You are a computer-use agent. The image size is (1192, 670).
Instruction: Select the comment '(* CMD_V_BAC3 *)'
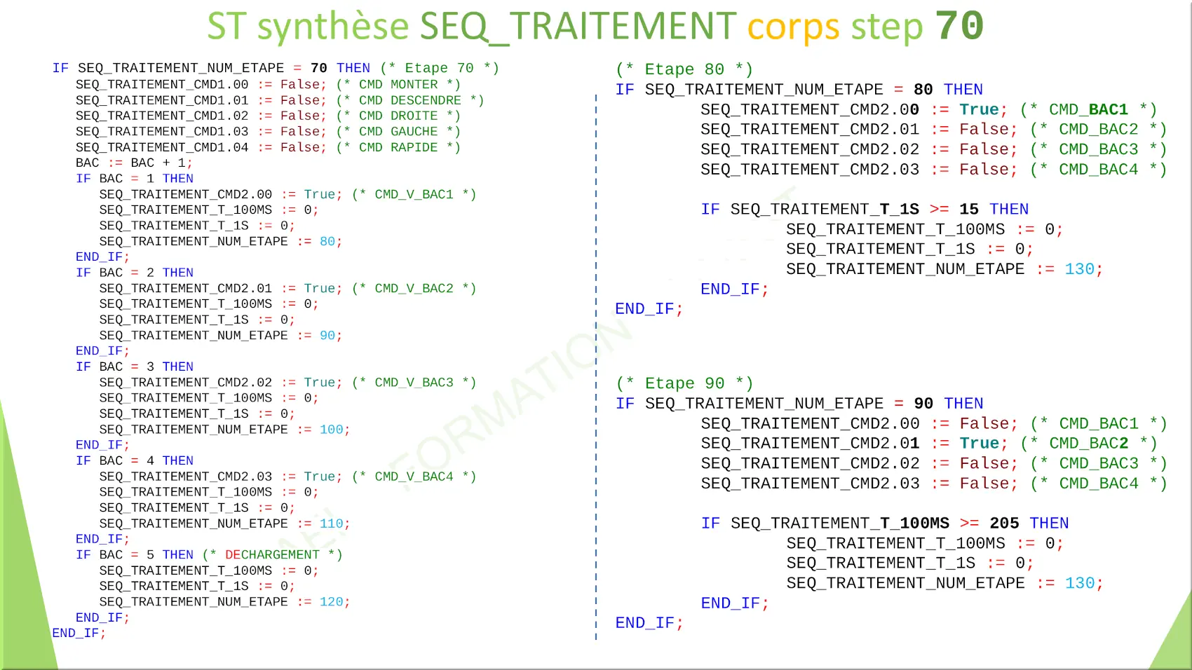point(414,382)
